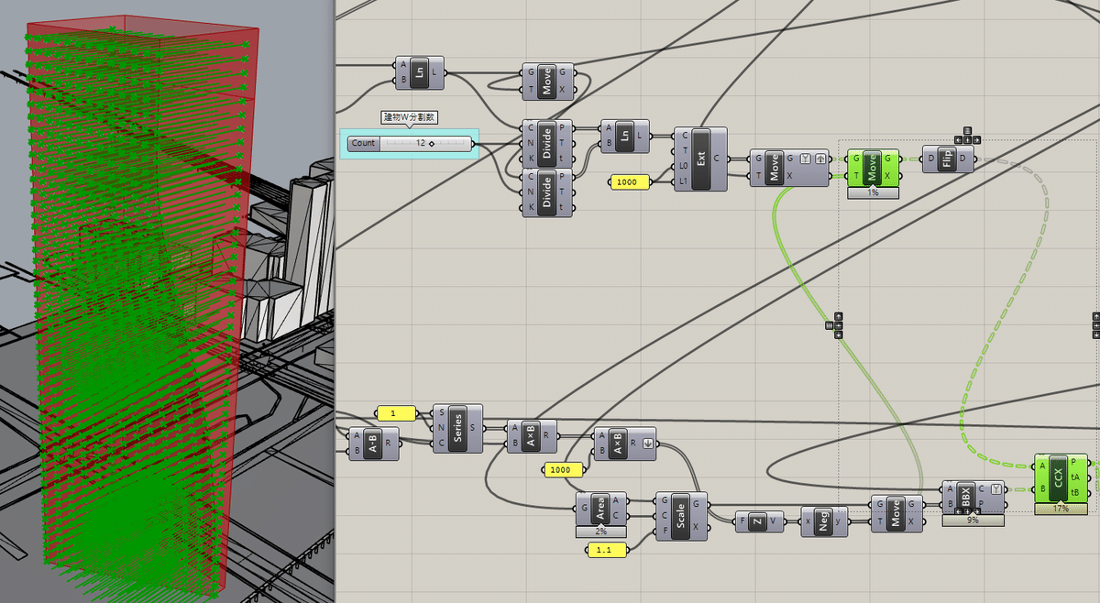1100x603 pixels.
Task: Click the Neg negative component
Action: click(x=824, y=521)
